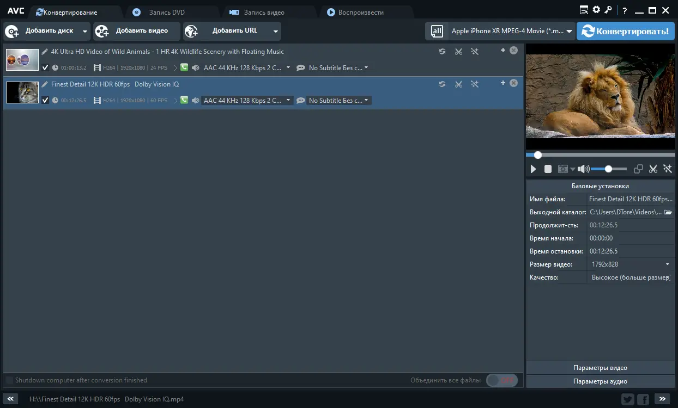
Task: Expand the snapshot options arrow
Action: (x=572, y=170)
